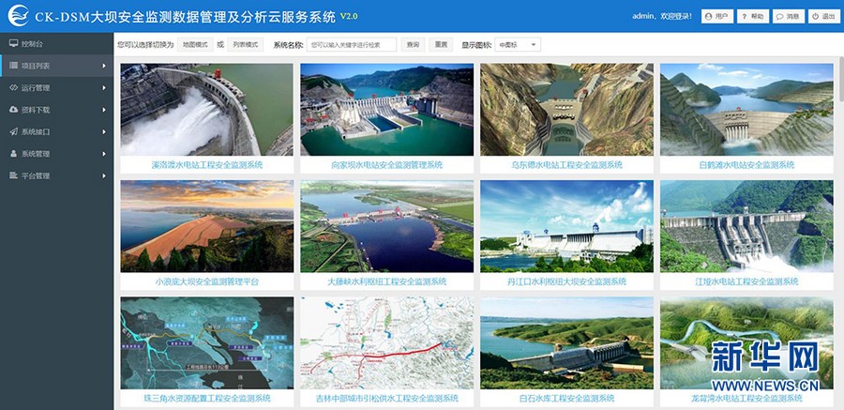
Task: Expand the 平台管理 sidebar arrow
Action: (x=105, y=175)
